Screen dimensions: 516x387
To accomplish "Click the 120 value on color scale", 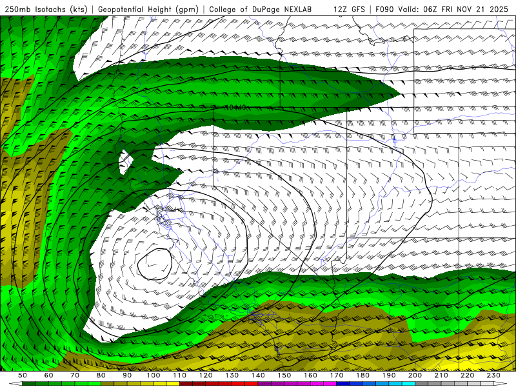I will point(206,375).
